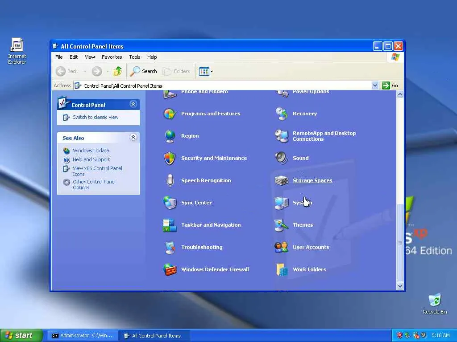Open the File menu
The height and width of the screenshot is (342, 457).
pos(59,57)
